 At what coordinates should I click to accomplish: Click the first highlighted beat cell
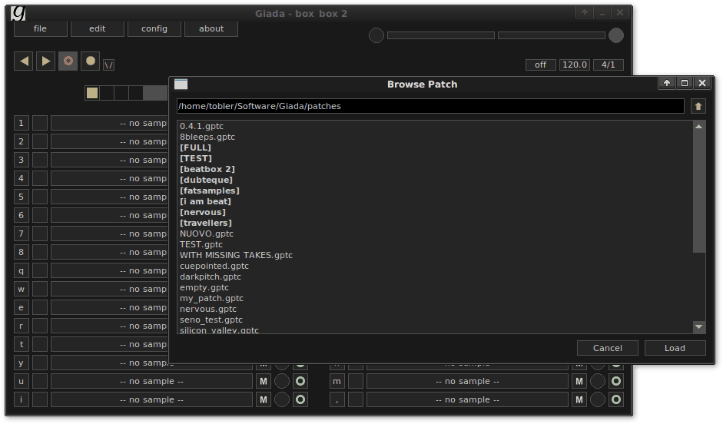(x=92, y=93)
